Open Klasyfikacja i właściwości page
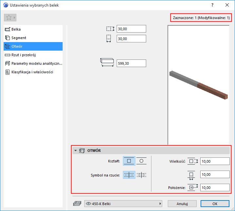Image resolution: width=235 pixels, height=211 pixels. 33,72
